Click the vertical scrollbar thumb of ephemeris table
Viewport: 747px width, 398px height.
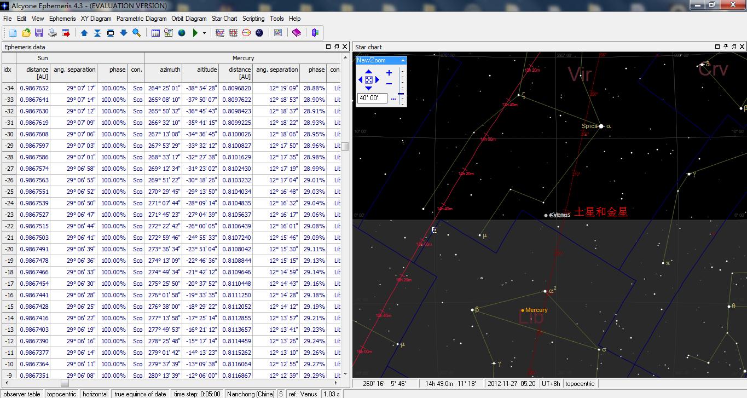tap(345, 146)
